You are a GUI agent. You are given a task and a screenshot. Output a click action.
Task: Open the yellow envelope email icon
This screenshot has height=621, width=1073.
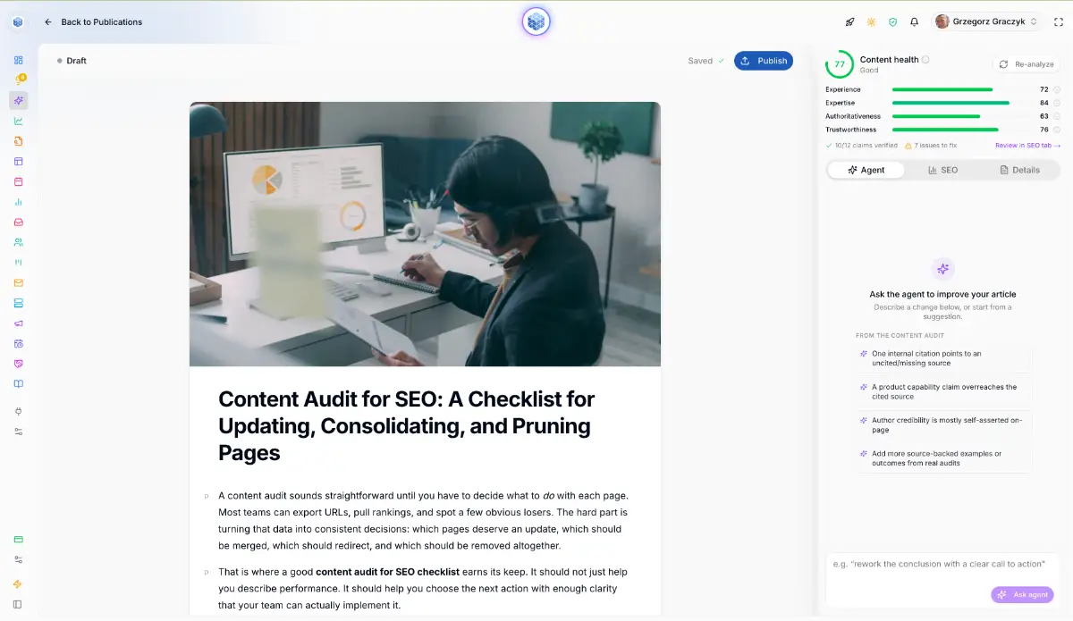point(18,282)
